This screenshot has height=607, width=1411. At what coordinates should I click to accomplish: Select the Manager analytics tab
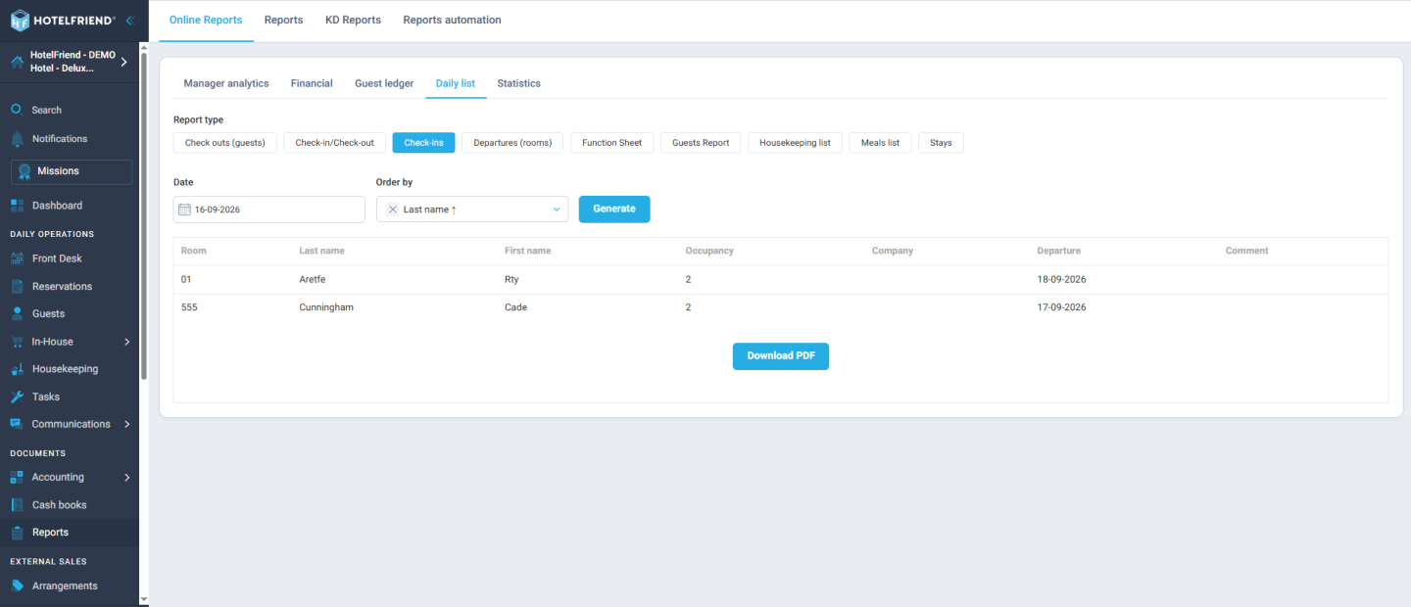(x=226, y=83)
